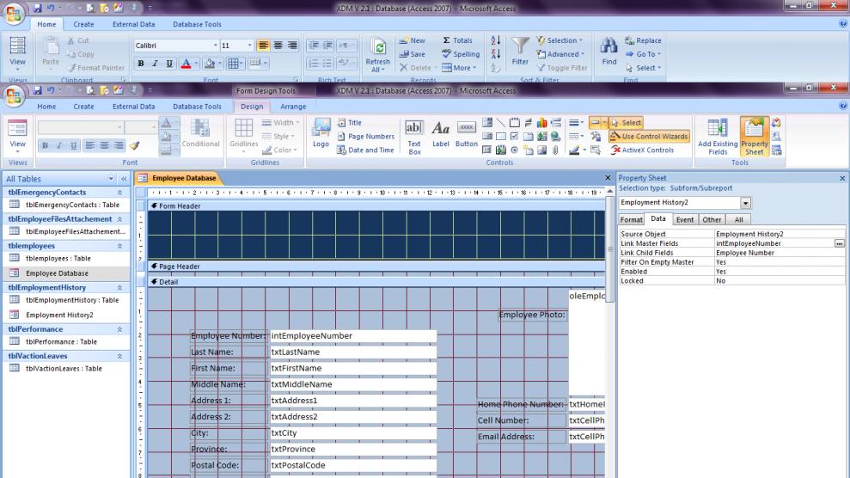The height and width of the screenshot is (478, 850).
Task: Sort Descending in the back window's Sort & Filter
Action: coord(495,54)
